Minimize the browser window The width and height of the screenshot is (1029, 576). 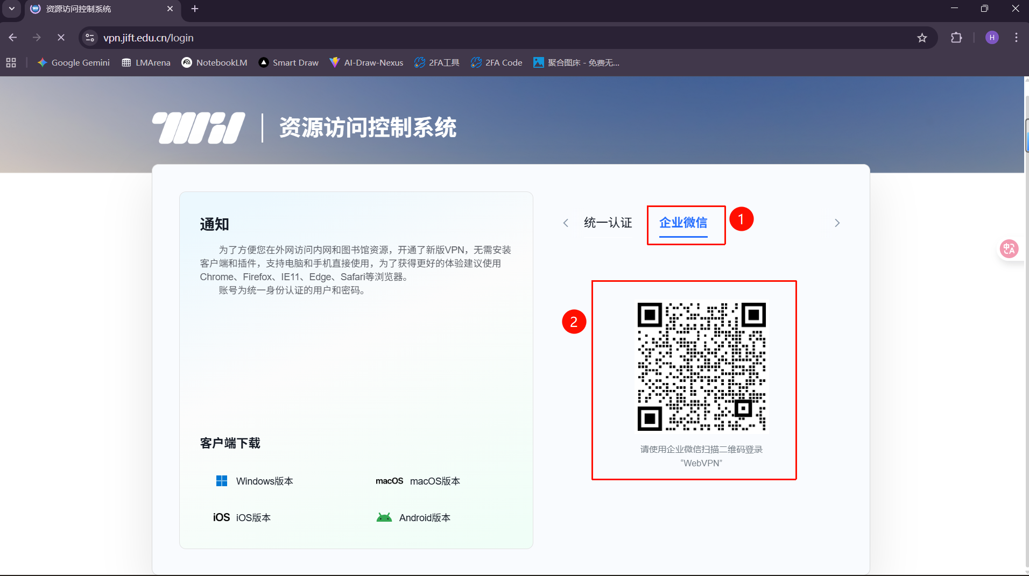point(954,9)
